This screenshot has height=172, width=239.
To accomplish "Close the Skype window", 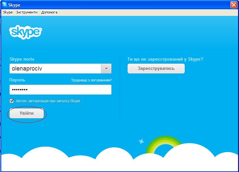I will [234, 5].
